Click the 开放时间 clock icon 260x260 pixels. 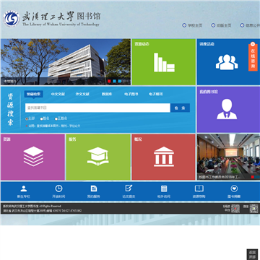pos(58,188)
